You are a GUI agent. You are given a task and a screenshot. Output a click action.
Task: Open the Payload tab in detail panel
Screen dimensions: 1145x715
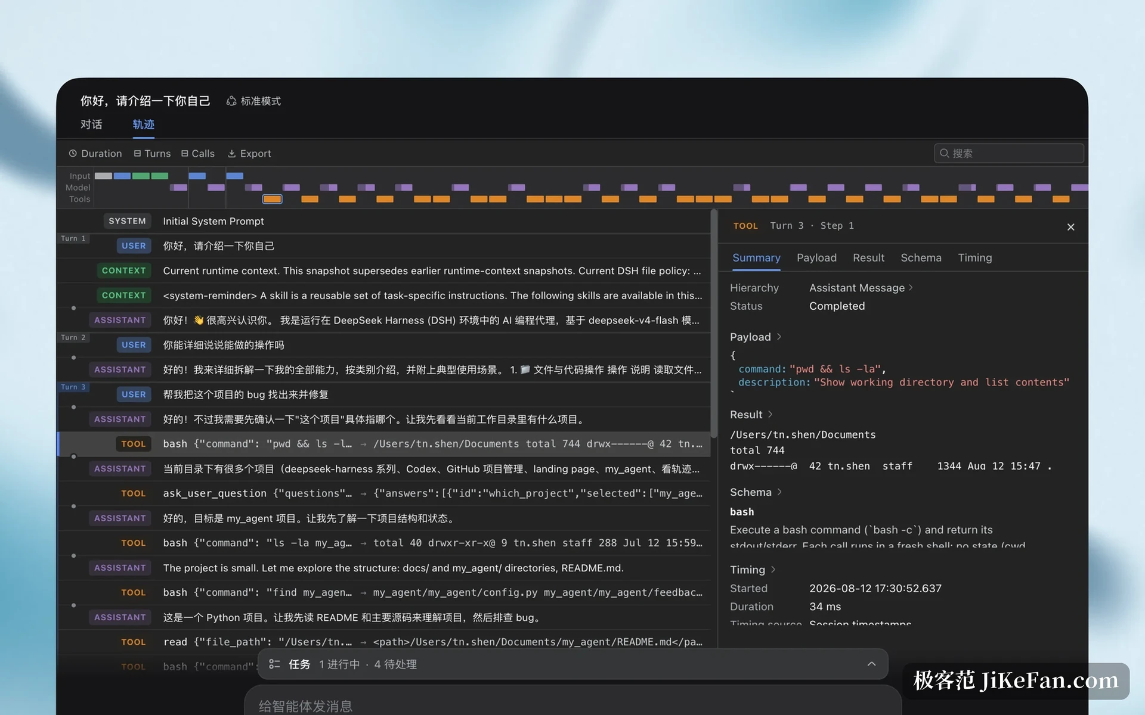point(816,258)
